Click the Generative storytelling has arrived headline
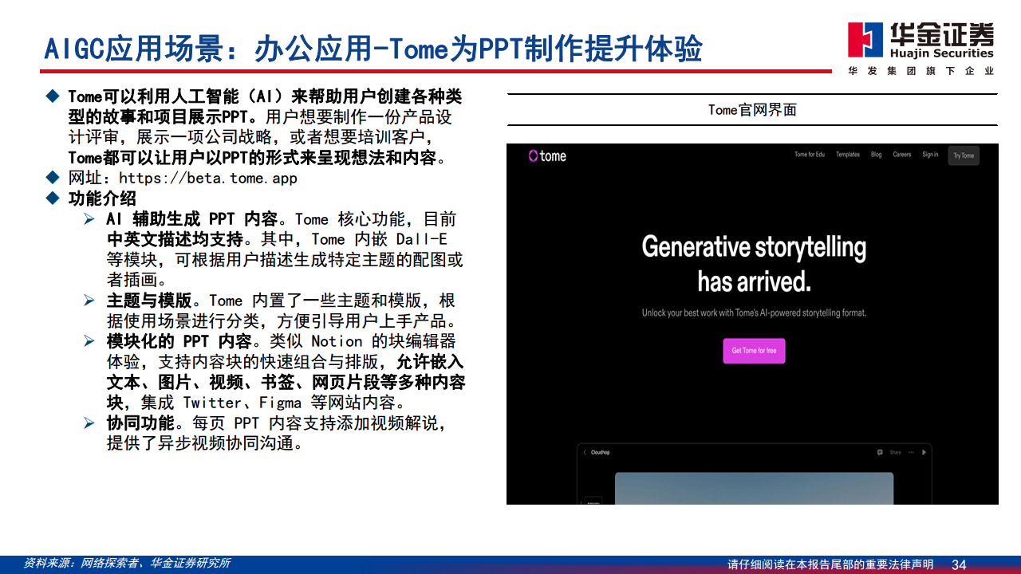The height and width of the screenshot is (574, 1021). pos(754,264)
